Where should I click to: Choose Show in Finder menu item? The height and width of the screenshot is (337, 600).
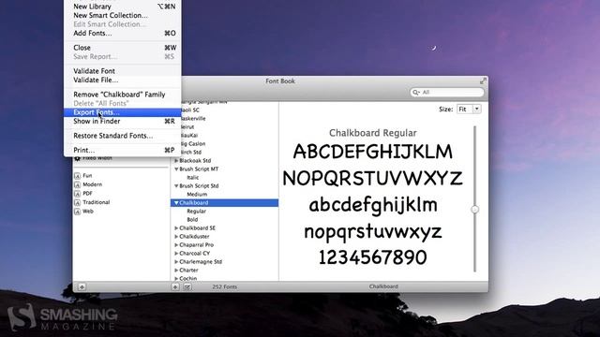click(123, 121)
